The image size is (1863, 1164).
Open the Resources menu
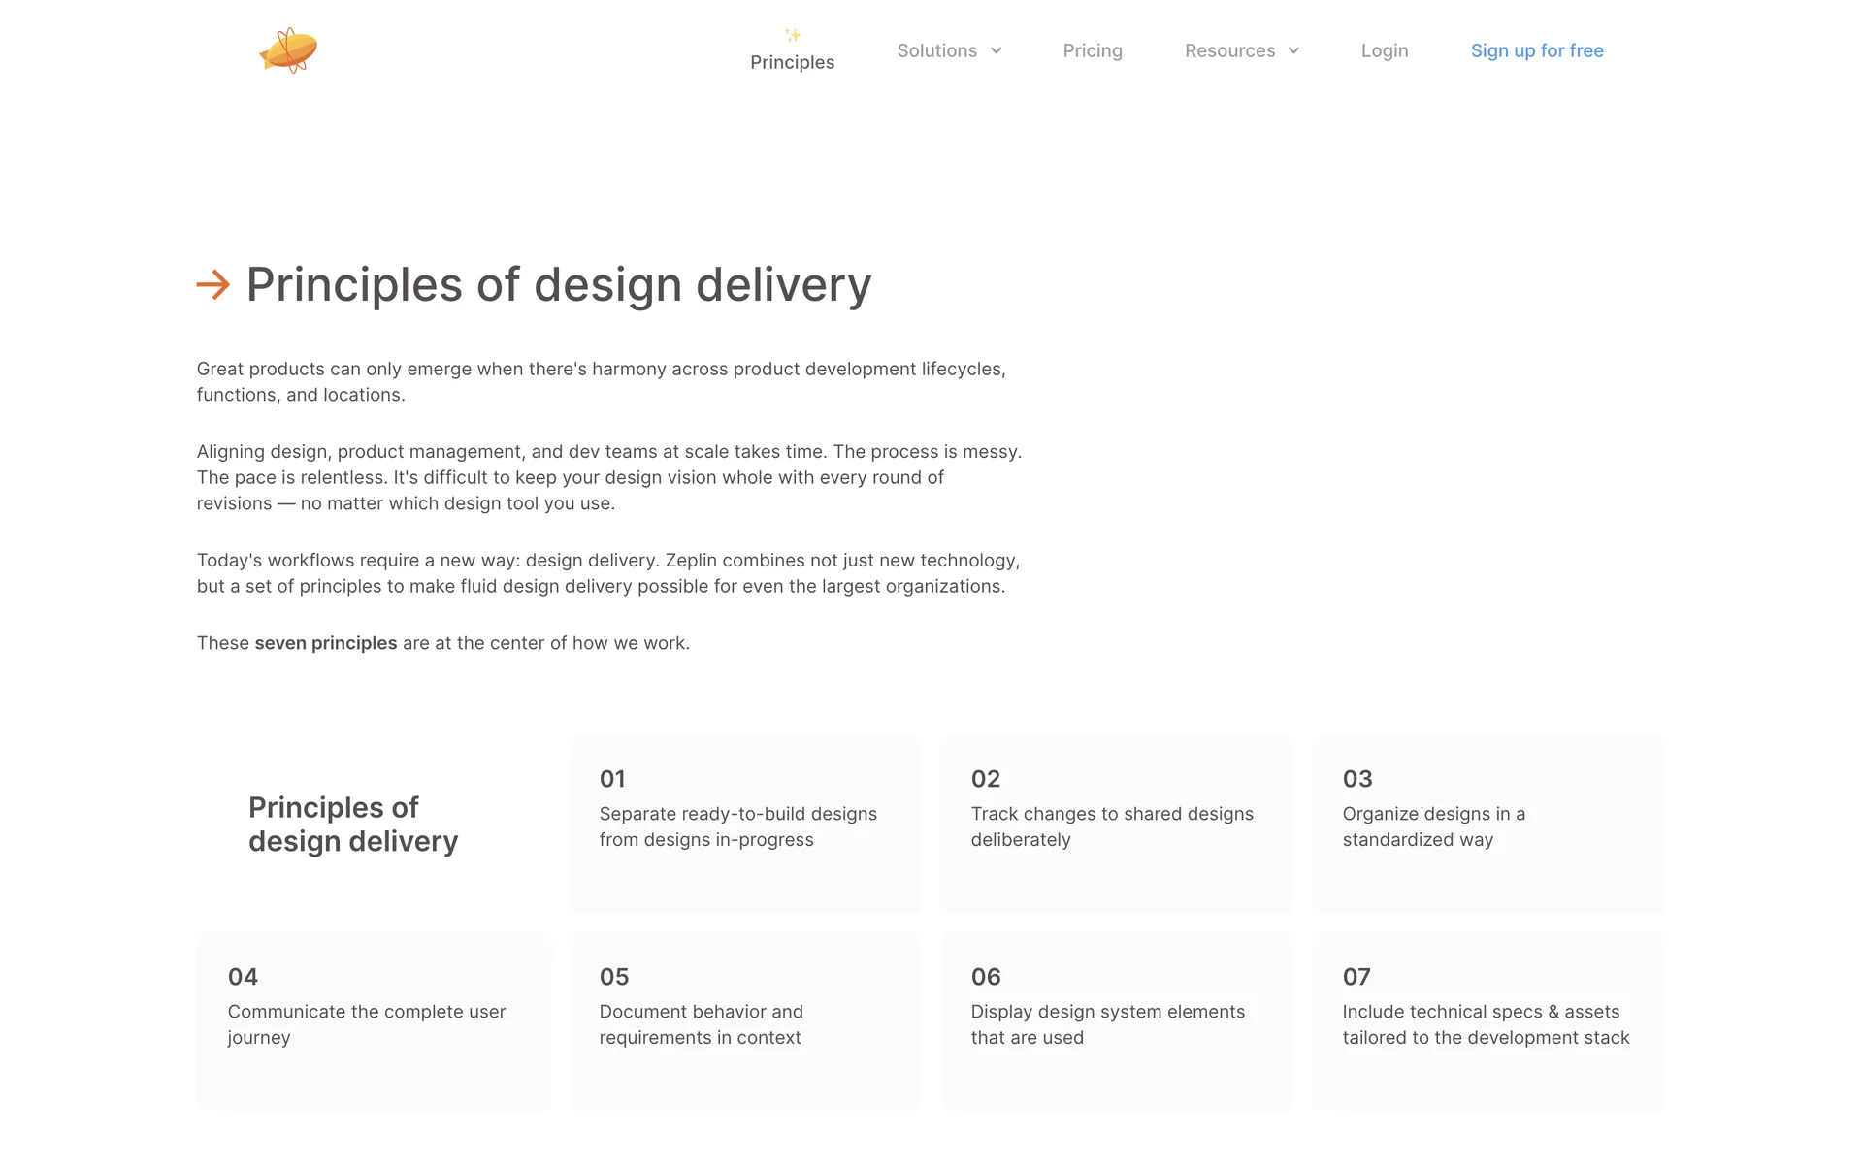[1229, 50]
